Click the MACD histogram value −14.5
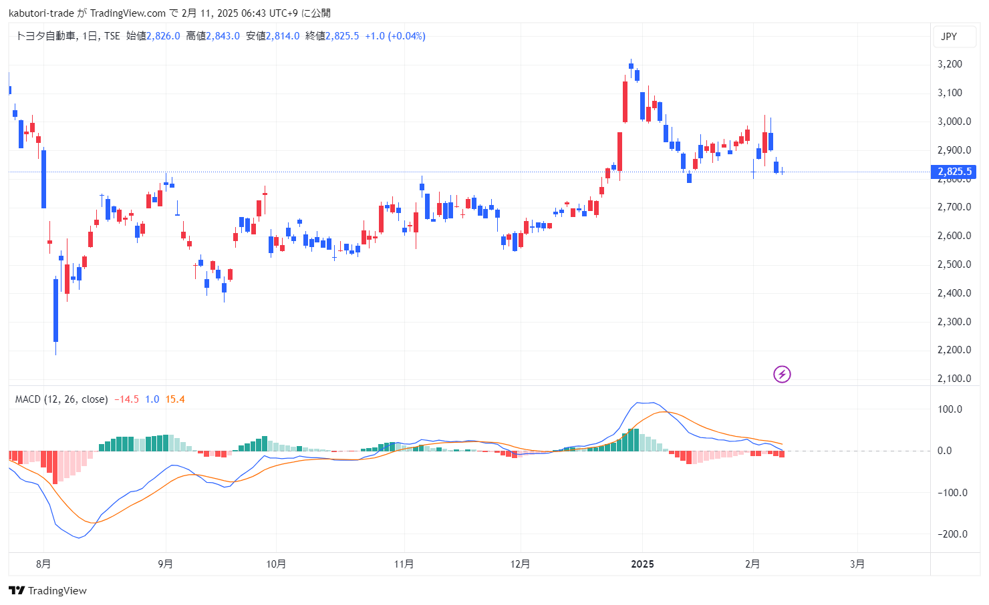 [126, 399]
